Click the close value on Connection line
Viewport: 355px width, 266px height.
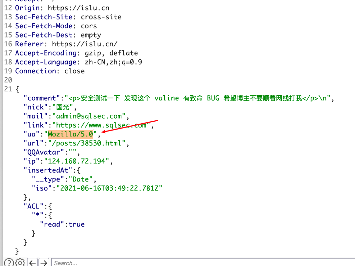click(x=75, y=71)
